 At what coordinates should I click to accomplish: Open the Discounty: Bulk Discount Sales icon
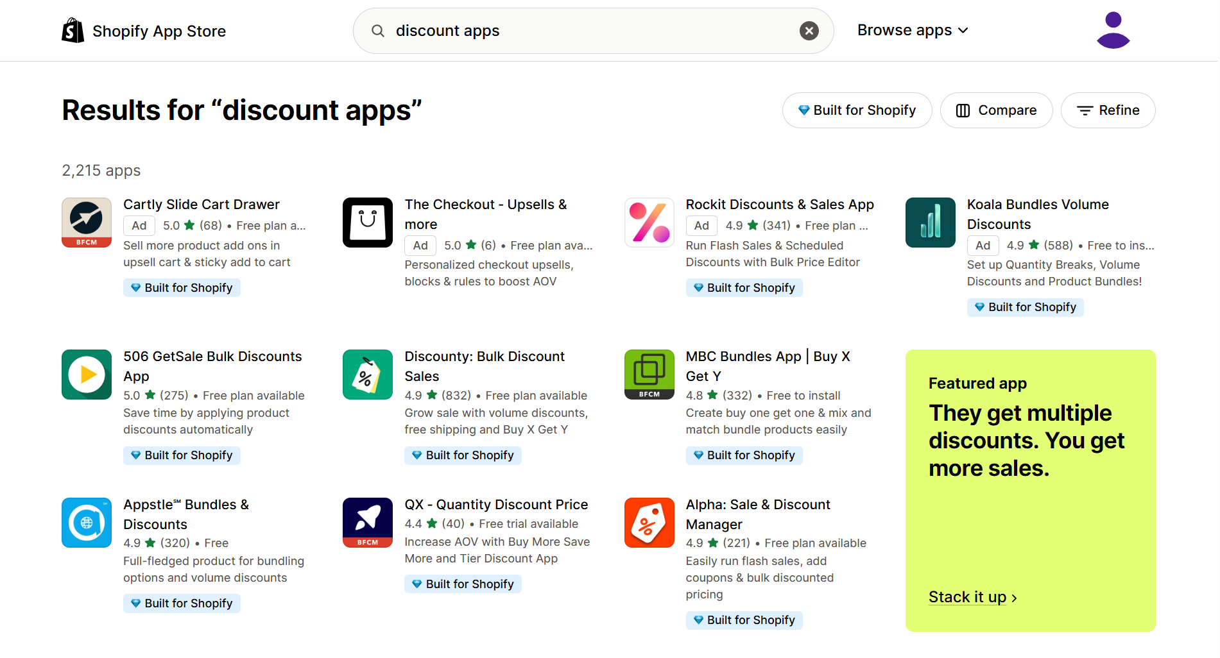pos(367,375)
